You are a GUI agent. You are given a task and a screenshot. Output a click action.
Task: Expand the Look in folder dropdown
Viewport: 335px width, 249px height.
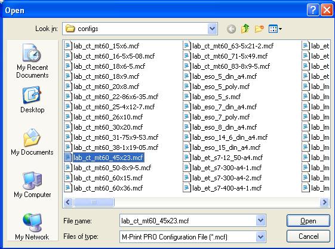(x=212, y=29)
